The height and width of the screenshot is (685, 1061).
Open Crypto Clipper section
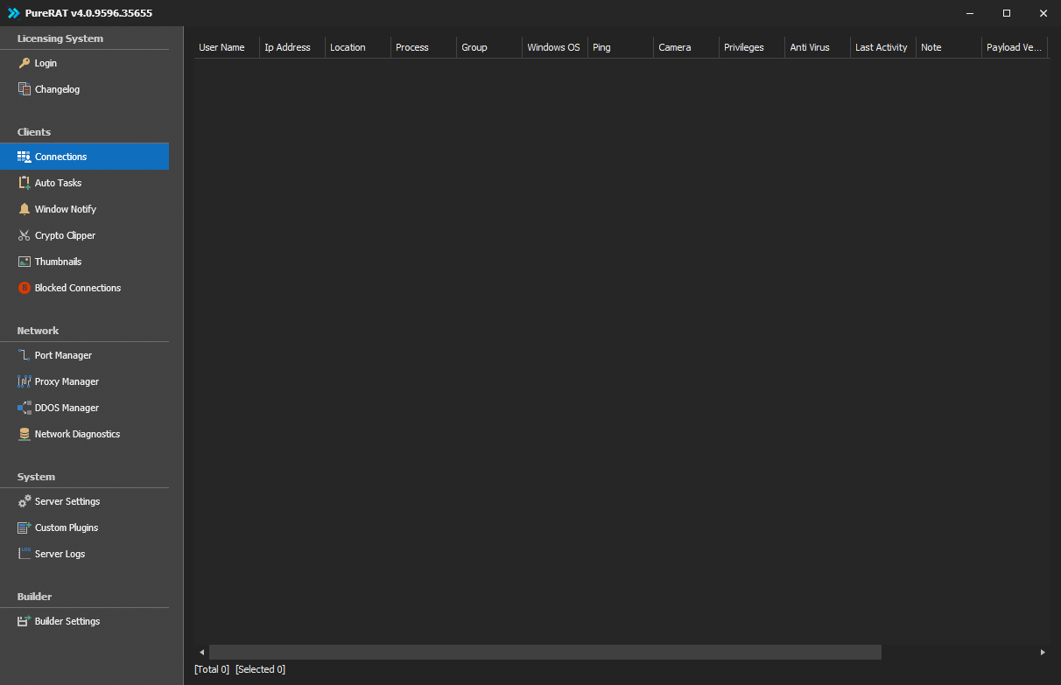(84, 235)
